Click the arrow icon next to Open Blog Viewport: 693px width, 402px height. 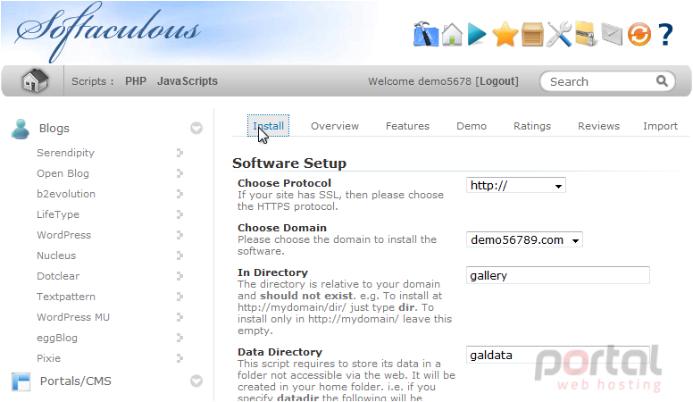[180, 173]
